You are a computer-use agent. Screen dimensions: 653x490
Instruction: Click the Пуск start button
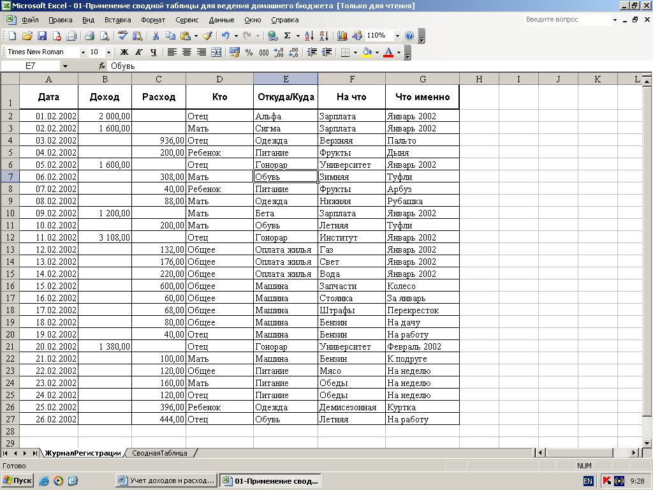[17, 480]
